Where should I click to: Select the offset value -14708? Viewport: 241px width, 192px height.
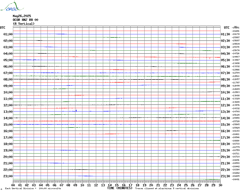(236, 112)
